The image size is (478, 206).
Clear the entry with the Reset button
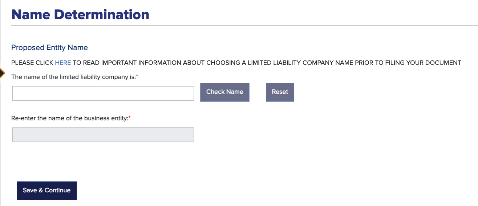click(x=280, y=92)
